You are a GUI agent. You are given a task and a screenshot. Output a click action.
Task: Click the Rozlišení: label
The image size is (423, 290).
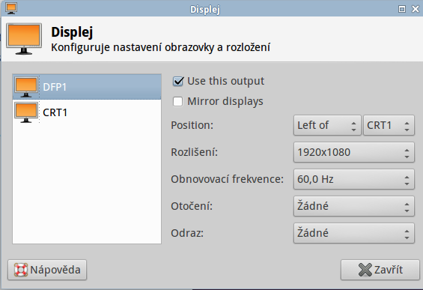(x=194, y=153)
